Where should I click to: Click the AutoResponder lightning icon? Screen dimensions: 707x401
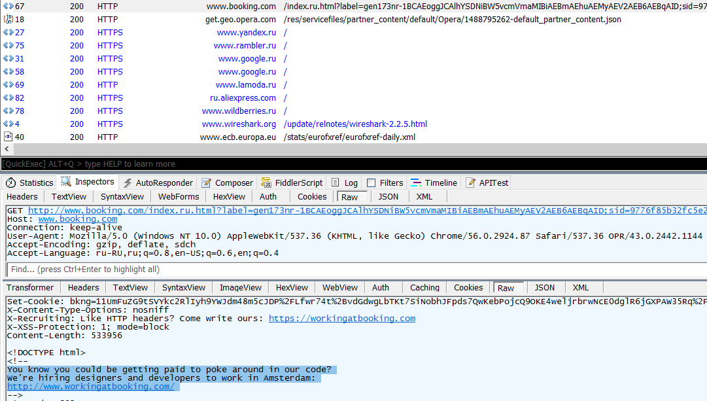coord(128,183)
